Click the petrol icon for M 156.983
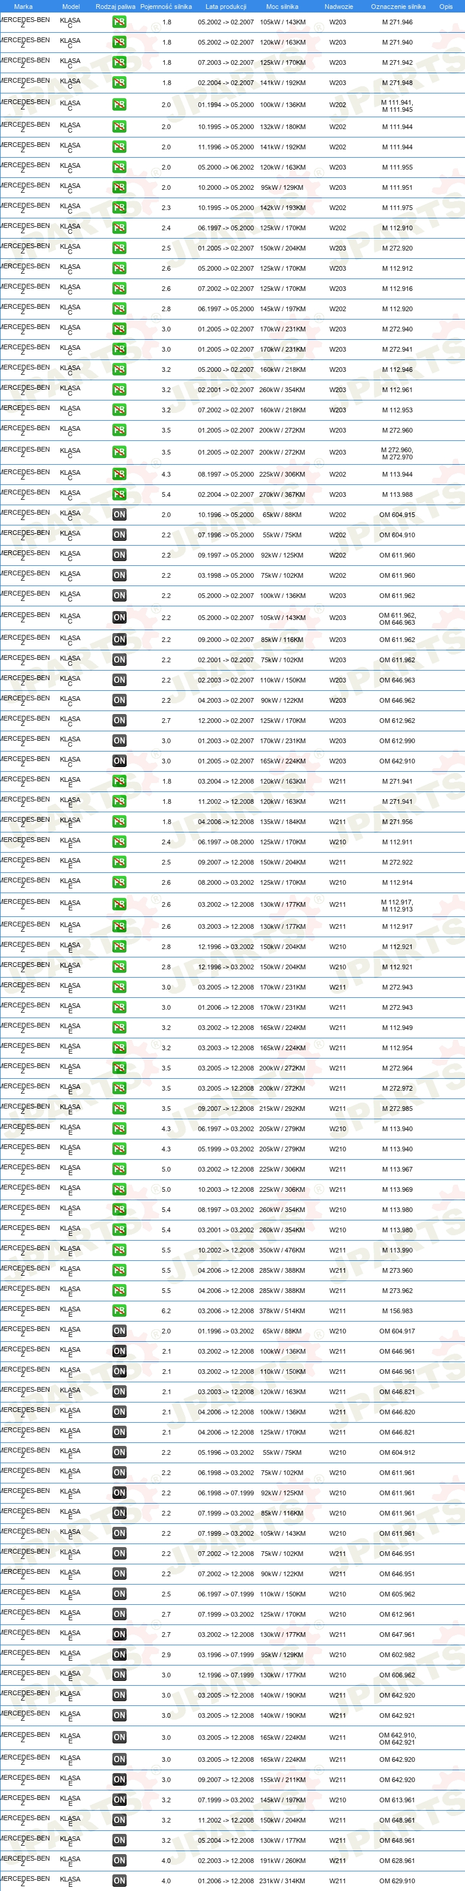The width and height of the screenshot is (465, 1891). tap(119, 1310)
